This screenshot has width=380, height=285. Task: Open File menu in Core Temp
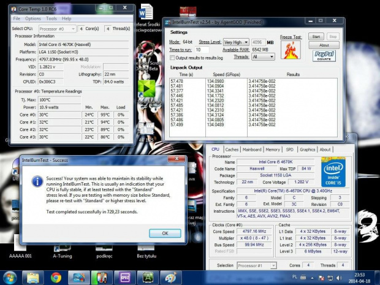click(x=17, y=18)
